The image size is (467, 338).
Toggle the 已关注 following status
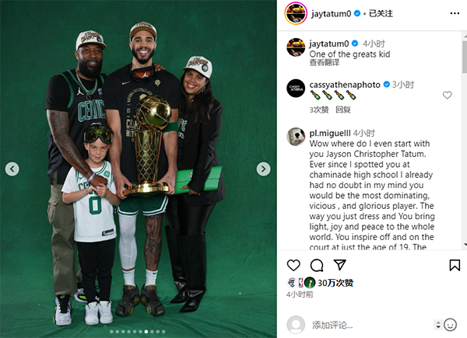tap(381, 13)
